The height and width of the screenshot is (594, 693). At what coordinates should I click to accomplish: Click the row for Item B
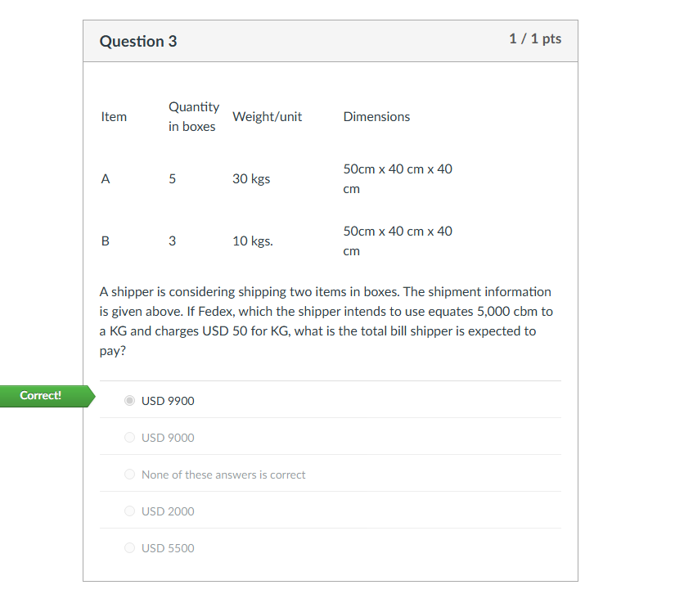click(105, 241)
